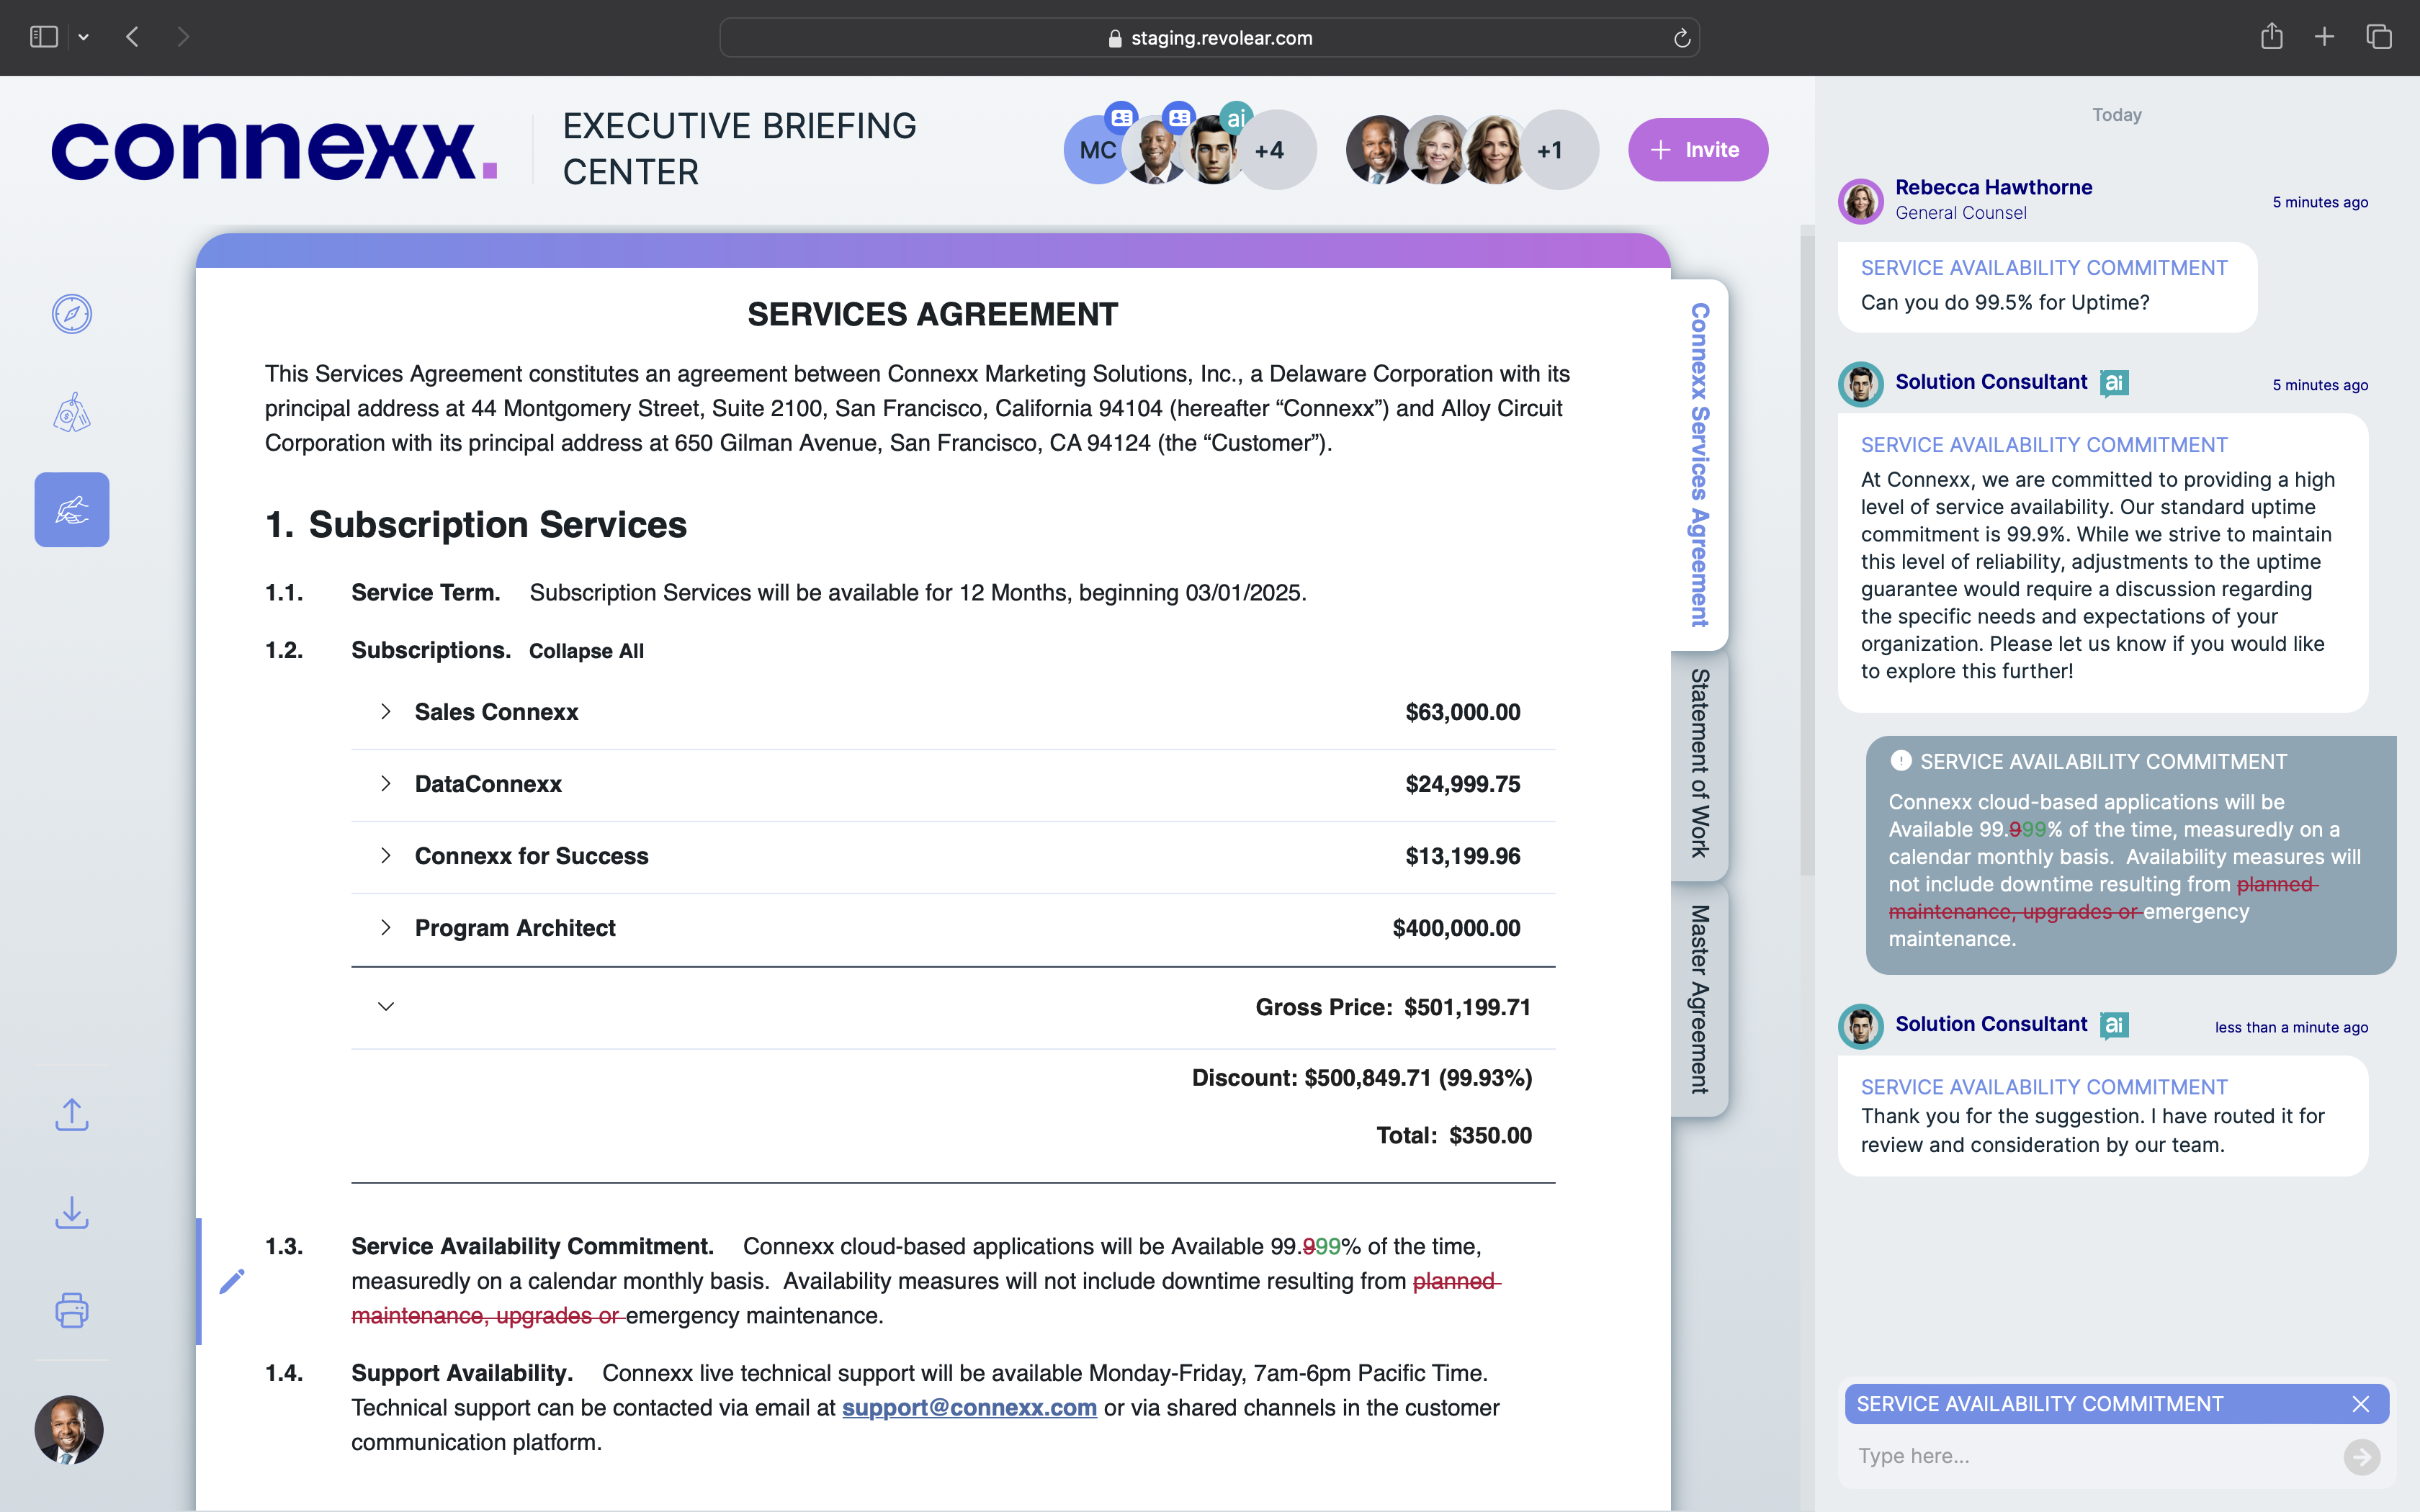Remove the Service Availability Commitment chat tag
Image resolution: width=2420 pixels, height=1512 pixels.
coord(2360,1405)
